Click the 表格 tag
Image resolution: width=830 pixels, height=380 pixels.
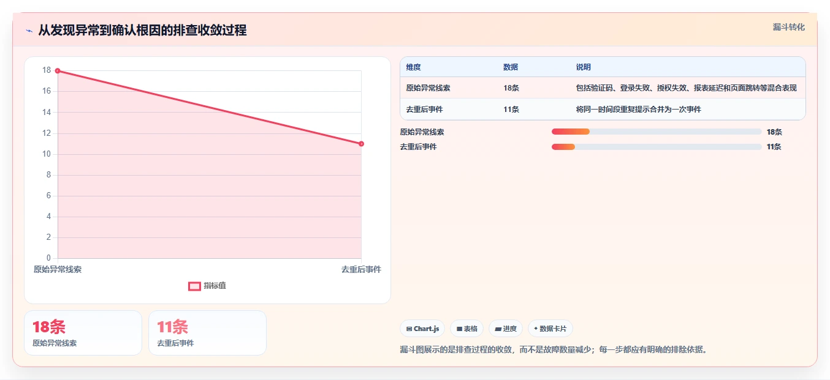coord(466,329)
